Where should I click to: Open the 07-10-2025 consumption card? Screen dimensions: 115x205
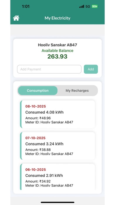point(58,146)
